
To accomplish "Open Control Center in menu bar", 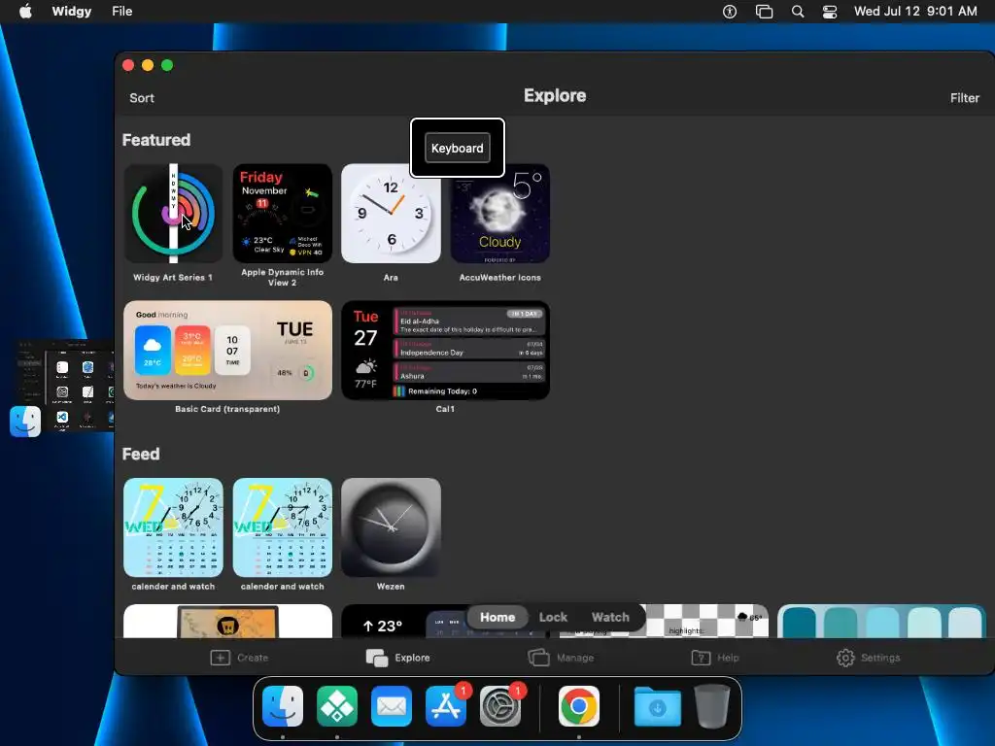I will click(830, 12).
